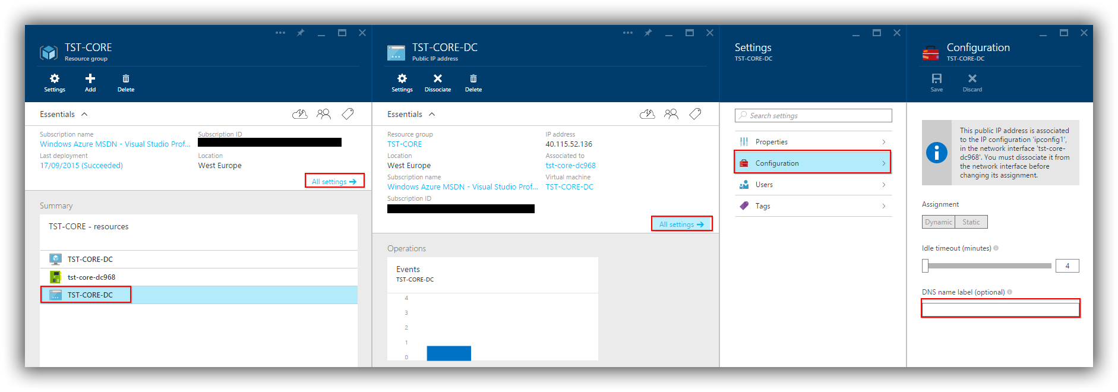
Task: Select Dynamic assignment option
Action: pos(938,222)
